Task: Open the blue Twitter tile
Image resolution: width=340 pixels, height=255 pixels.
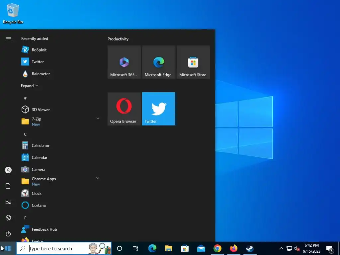Action: click(158, 109)
